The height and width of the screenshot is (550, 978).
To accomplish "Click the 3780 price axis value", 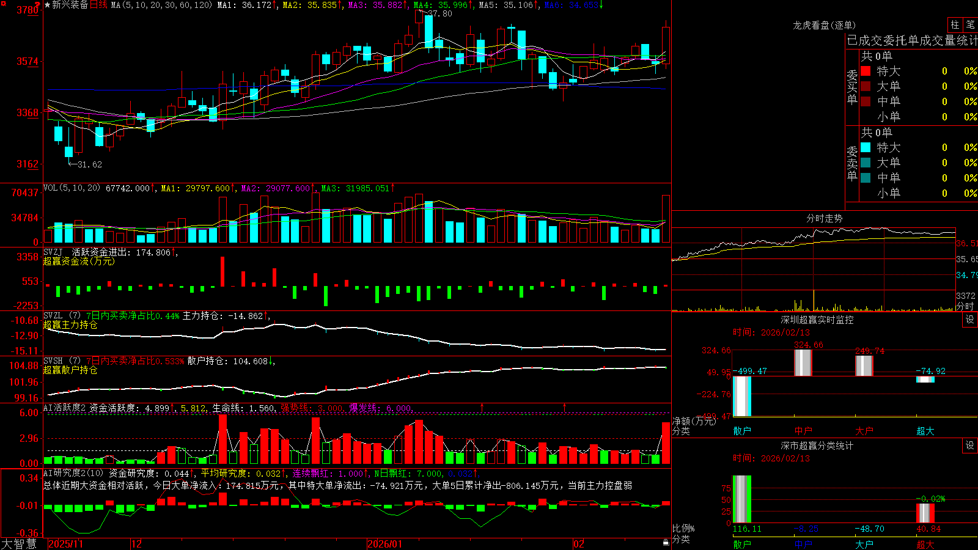I will pyautogui.click(x=28, y=10).
